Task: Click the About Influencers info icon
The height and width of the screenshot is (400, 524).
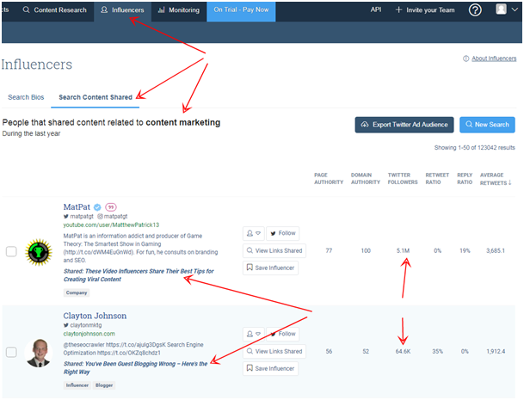Action: pyautogui.click(x=465, y=58)
